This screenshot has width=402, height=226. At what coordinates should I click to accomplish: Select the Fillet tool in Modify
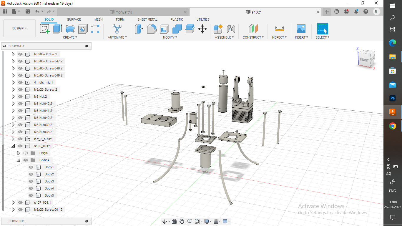coord(152,29)
